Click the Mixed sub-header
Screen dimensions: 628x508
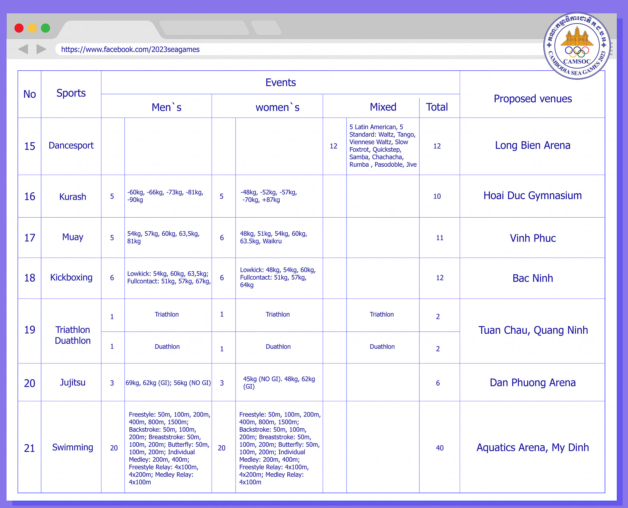point(383,107)
